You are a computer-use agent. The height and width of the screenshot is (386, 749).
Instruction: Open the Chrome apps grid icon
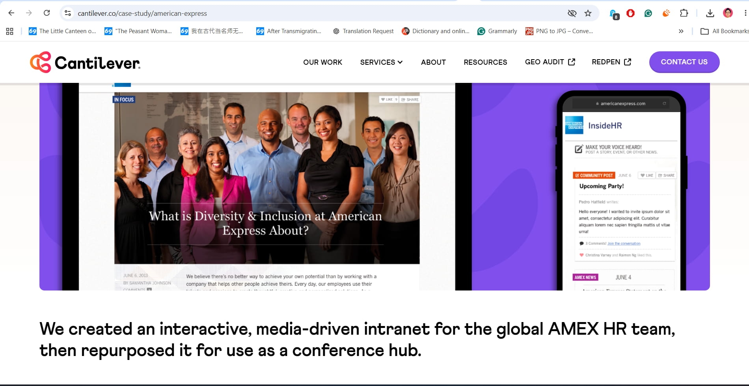pos(10,31)
